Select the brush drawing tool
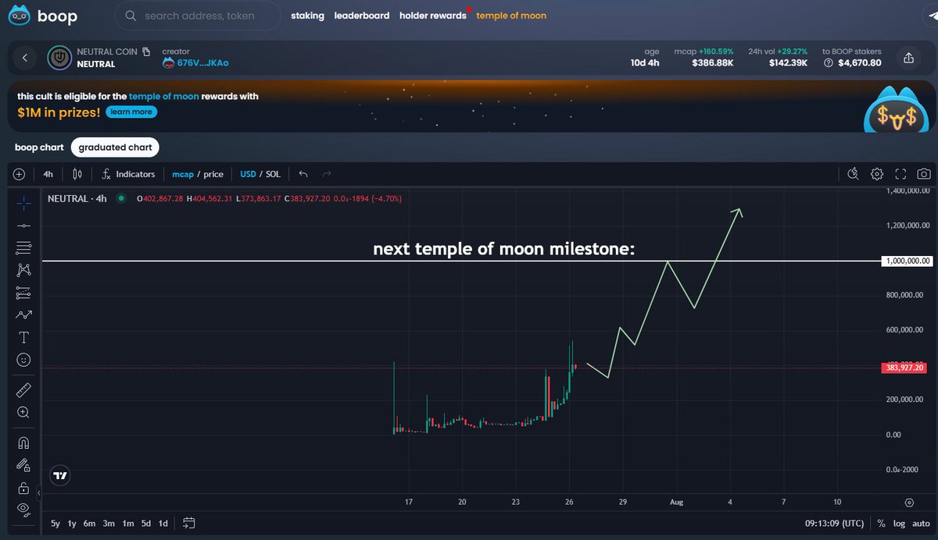 coord(23,315)
